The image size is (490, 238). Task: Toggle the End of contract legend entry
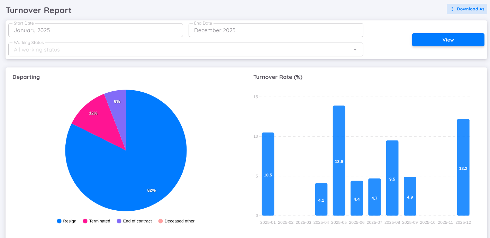point(134,221)
